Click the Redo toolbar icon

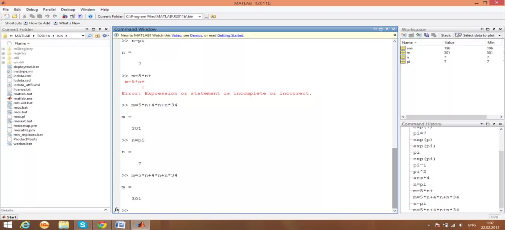click(x=55, y=16)
